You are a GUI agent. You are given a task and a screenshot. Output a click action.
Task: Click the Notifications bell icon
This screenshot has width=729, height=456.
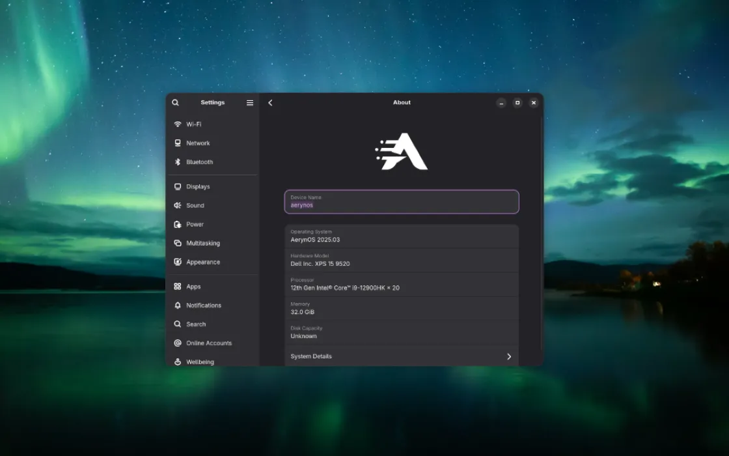point(178,306)
